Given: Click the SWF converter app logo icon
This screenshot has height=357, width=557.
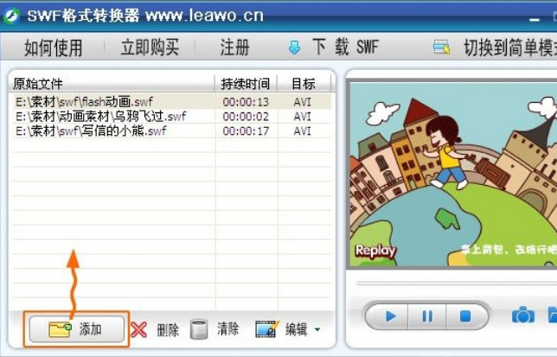Looking at the screenshot, I should pos(11,16).
